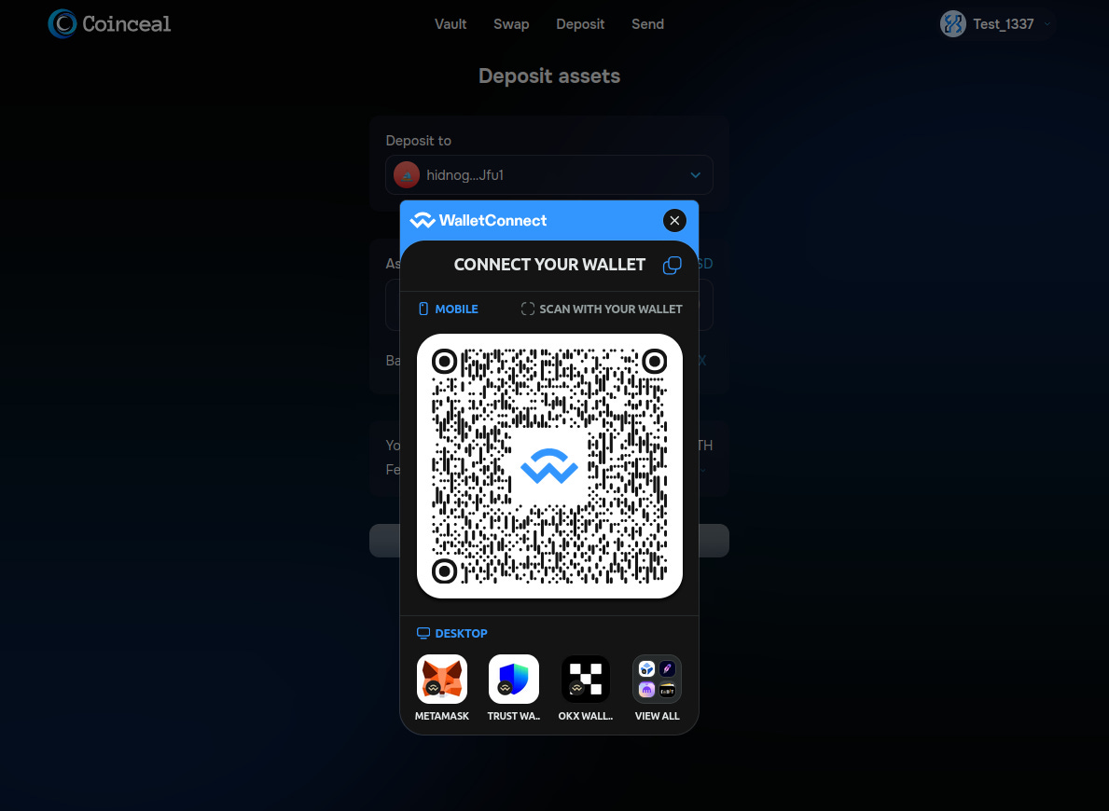Click the MOBILE section label

(449, 309)
